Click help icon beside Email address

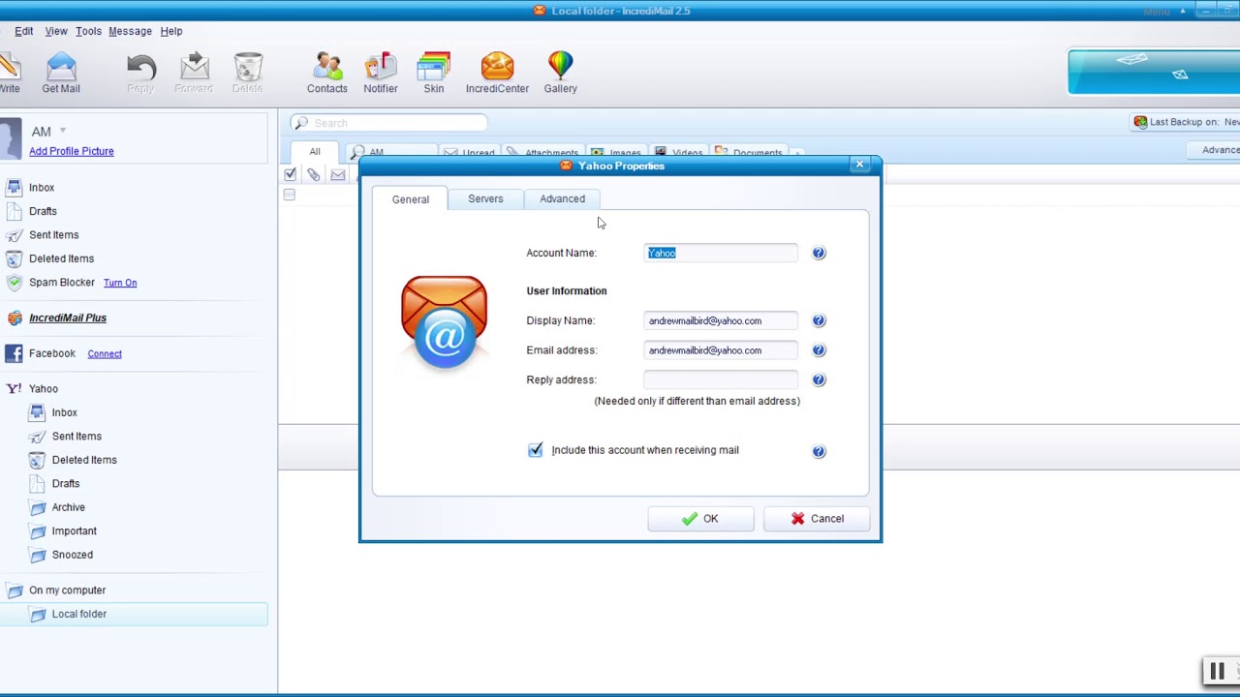tap(819, 350)
